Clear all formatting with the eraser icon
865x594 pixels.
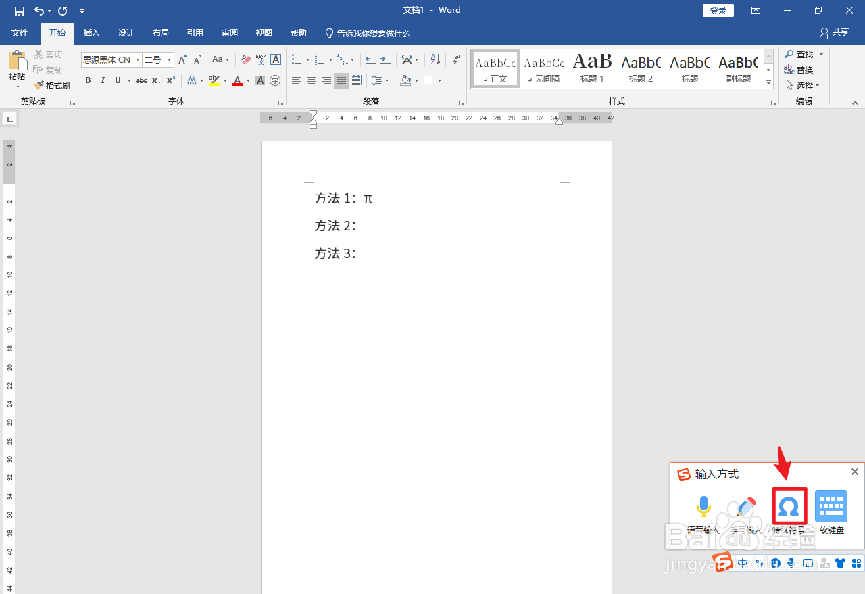246,60
